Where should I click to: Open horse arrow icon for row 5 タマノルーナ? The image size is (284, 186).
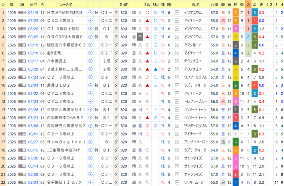tap(177, 45)
